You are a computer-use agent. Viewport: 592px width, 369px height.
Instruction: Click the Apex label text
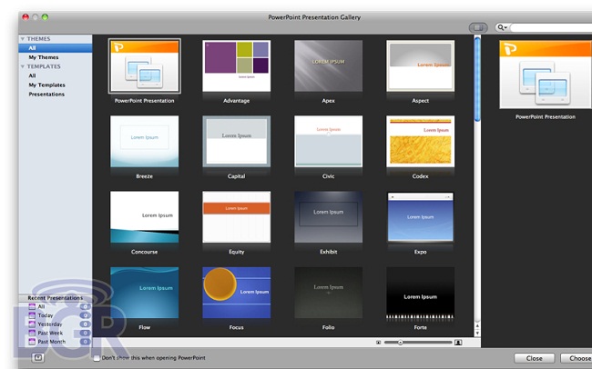pos(329,101)
